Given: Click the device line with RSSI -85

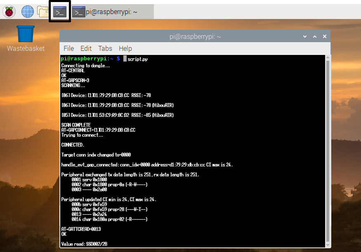Looking at the screenshot, I should tap(118, 115).
